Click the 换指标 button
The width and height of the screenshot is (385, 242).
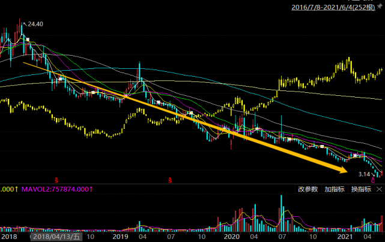361,189
